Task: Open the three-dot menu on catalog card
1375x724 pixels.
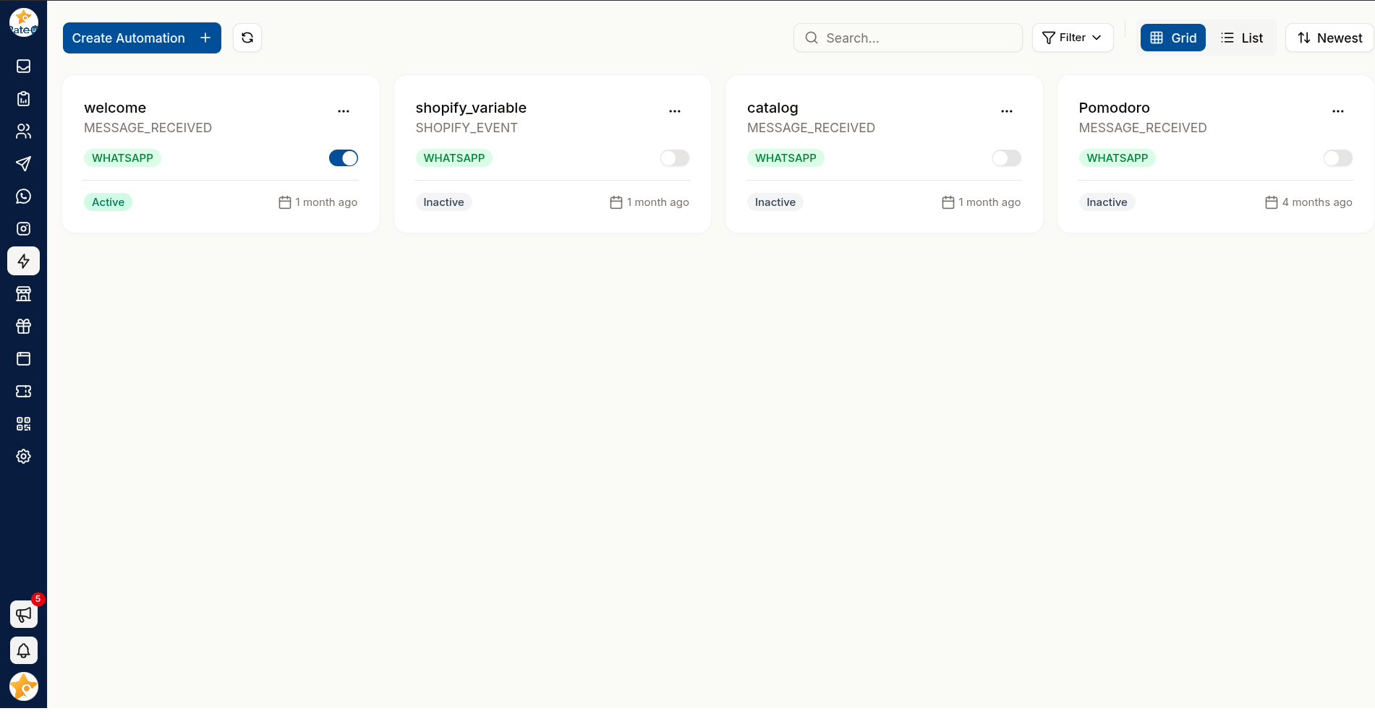Action: (x=1007, y=111)
